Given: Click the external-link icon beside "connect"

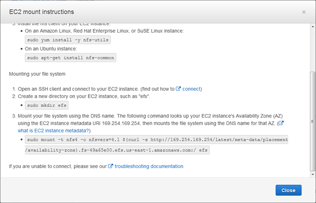Looking at the screenshot, I should (178, 89).
